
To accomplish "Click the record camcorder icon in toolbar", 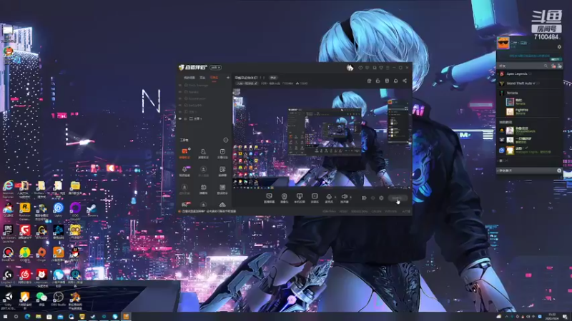I will pyautogui.click(x=364, y=198).
